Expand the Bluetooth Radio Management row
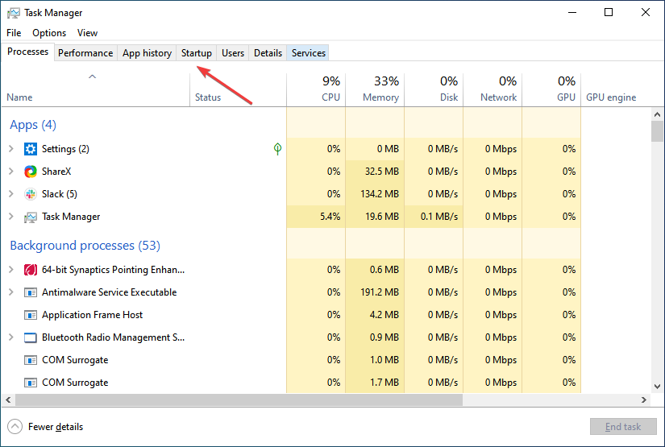The height and width of the screenshot is (447, 665). pyautogui.click(x=11, y=337)
